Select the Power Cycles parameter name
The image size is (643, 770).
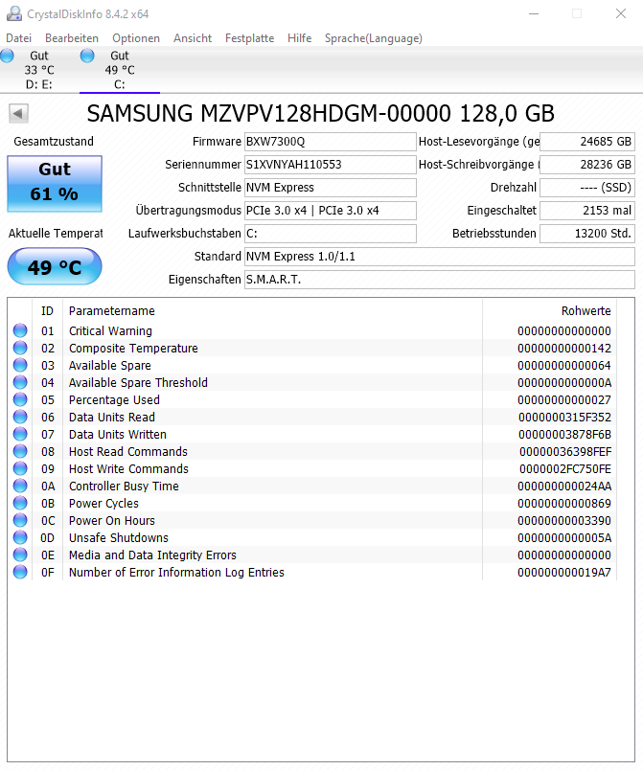[x=103, y=504]
